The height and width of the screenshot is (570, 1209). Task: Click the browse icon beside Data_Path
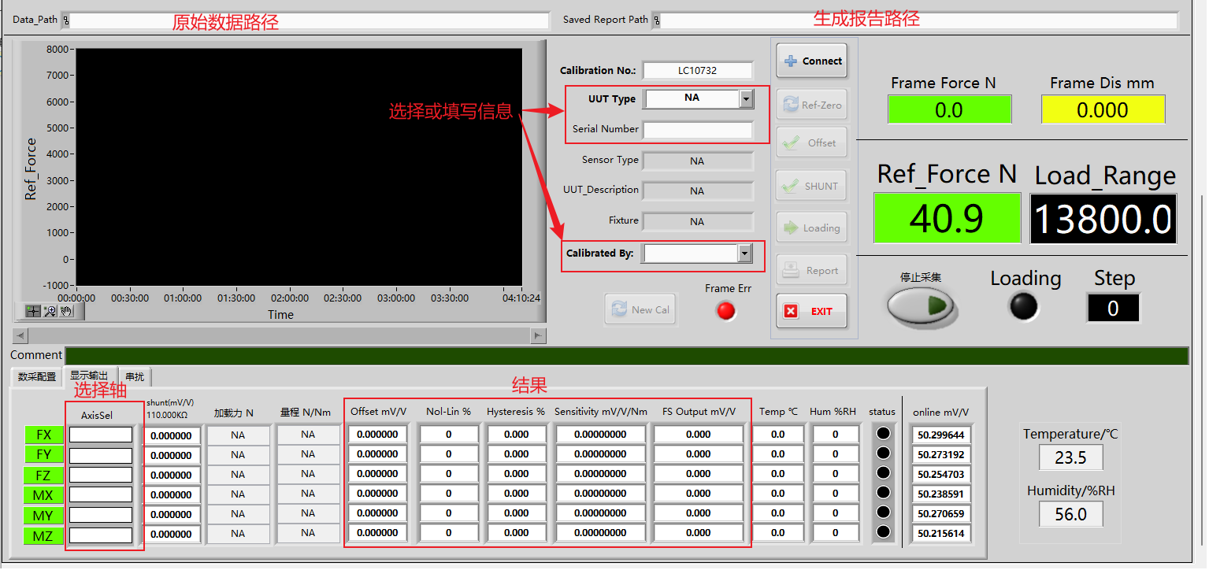coord(67,20)
